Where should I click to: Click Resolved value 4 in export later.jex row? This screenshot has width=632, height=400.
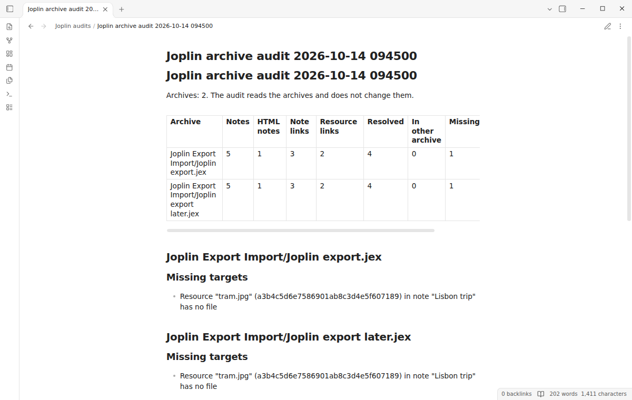[386, 200]
